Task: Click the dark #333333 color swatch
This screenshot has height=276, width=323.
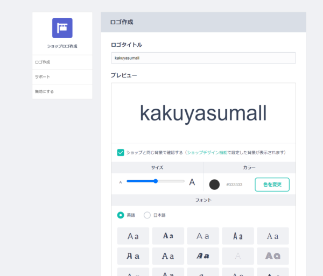Action: (214, 185)
